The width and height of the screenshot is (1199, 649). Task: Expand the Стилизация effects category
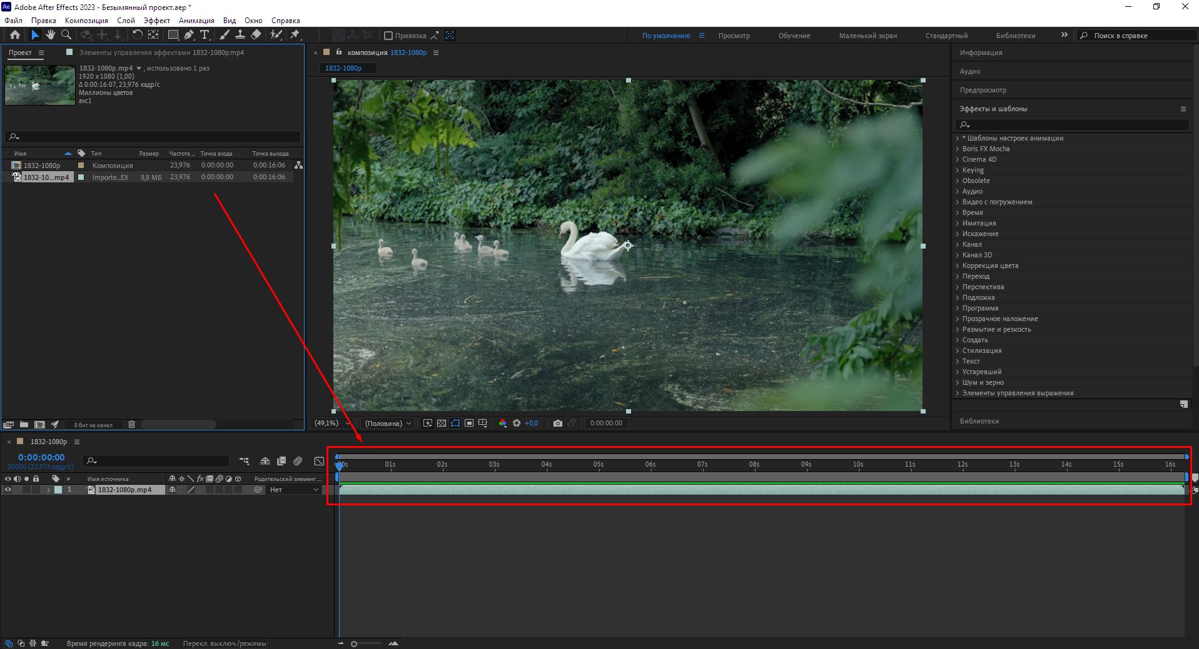pos(957,350)
